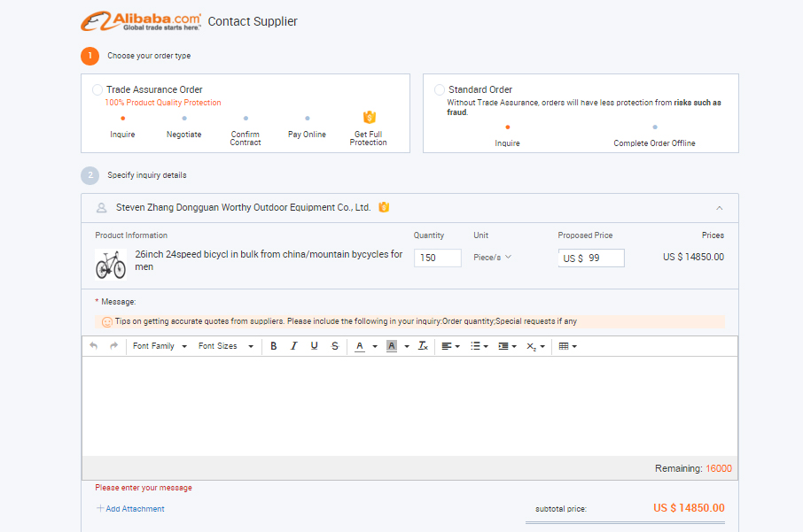The height and width of the screenshot is (532, 803).
Task: Click the Alibaba.com logo
Action: point(141,21)
